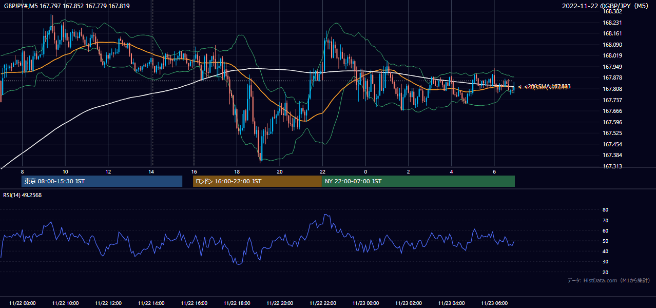
Task: Click the 11/23 06:00 date label
Action: [494, 303]
